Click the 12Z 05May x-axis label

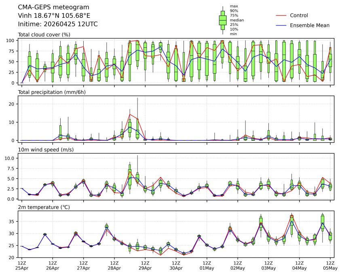tap(330, 265)
